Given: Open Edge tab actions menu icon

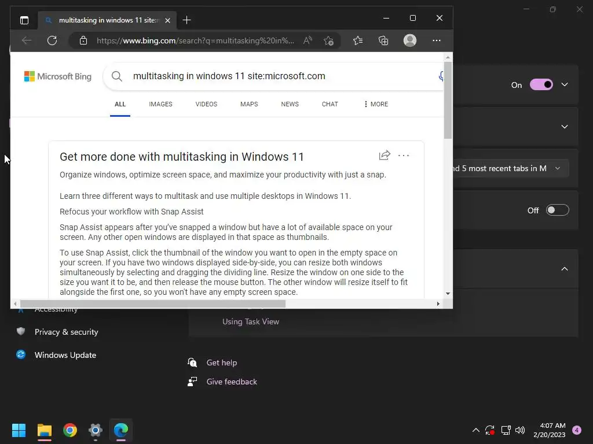Looking at the screenshot, I should coord(24,20).
